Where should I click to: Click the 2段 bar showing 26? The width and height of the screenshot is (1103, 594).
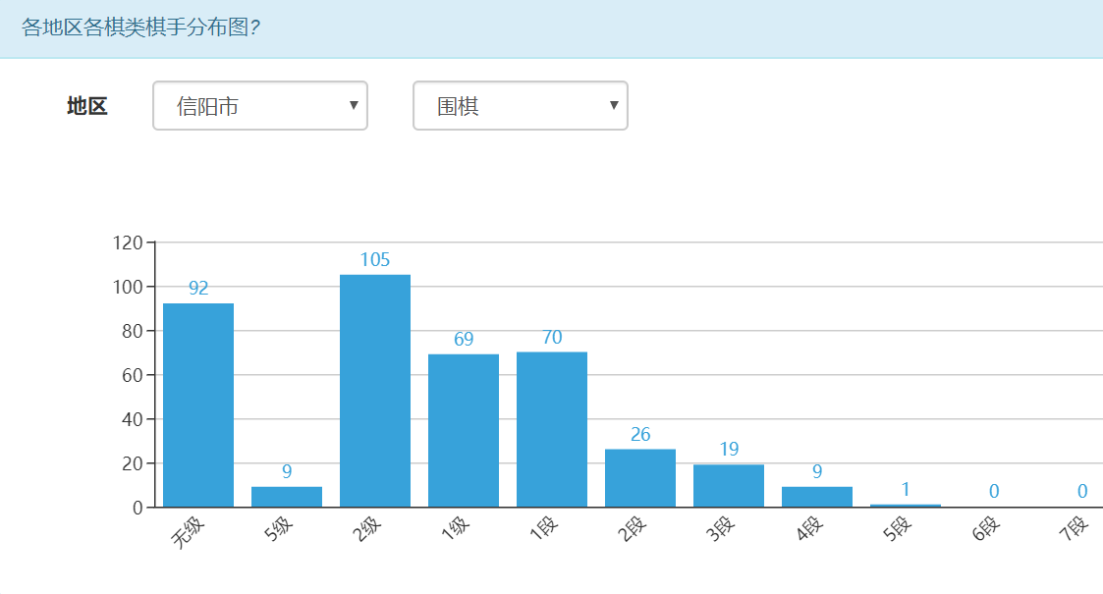tap(640, 478)
